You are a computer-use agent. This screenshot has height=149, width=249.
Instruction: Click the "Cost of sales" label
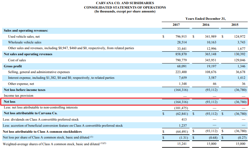(x=17, y=60)
